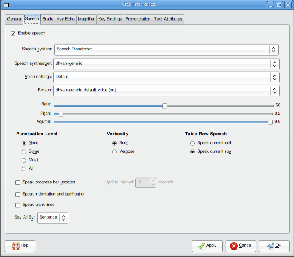This screenshot has width=294, height=257.
Task: Uncheck the Enable speech checkbox
Action: [x=14, y=34]
